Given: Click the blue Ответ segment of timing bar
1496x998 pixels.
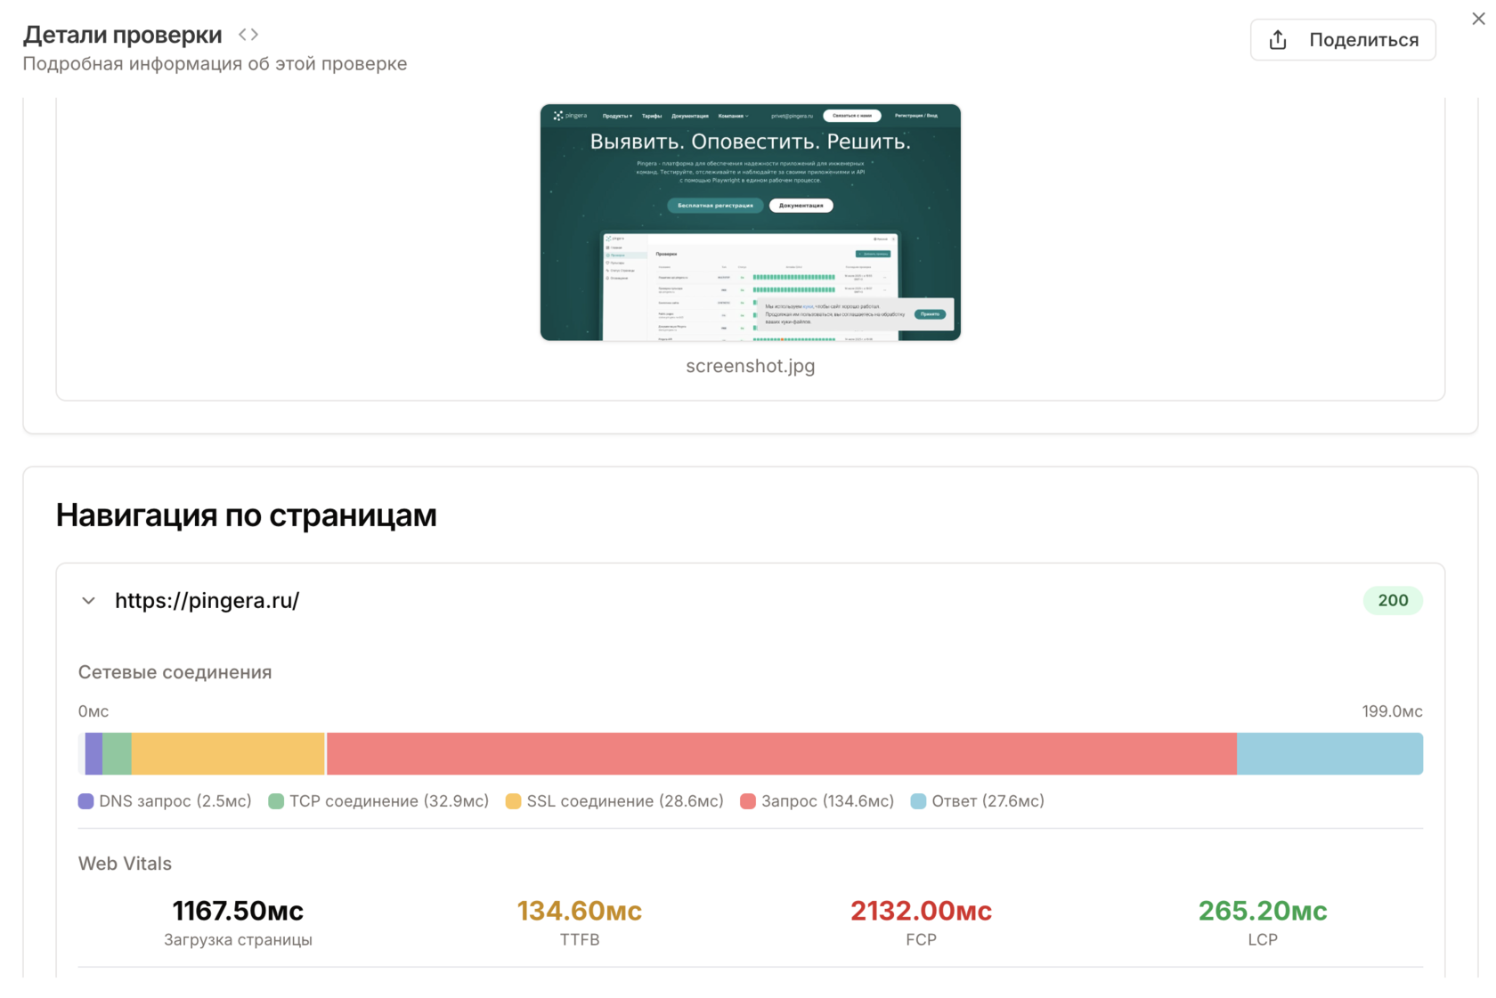Looking at the screenshot, I should click(1329, 754).
